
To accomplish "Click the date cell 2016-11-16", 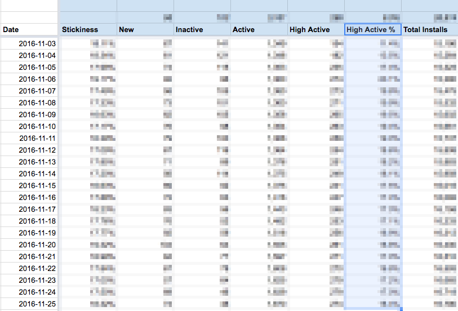I will [29, 197].
